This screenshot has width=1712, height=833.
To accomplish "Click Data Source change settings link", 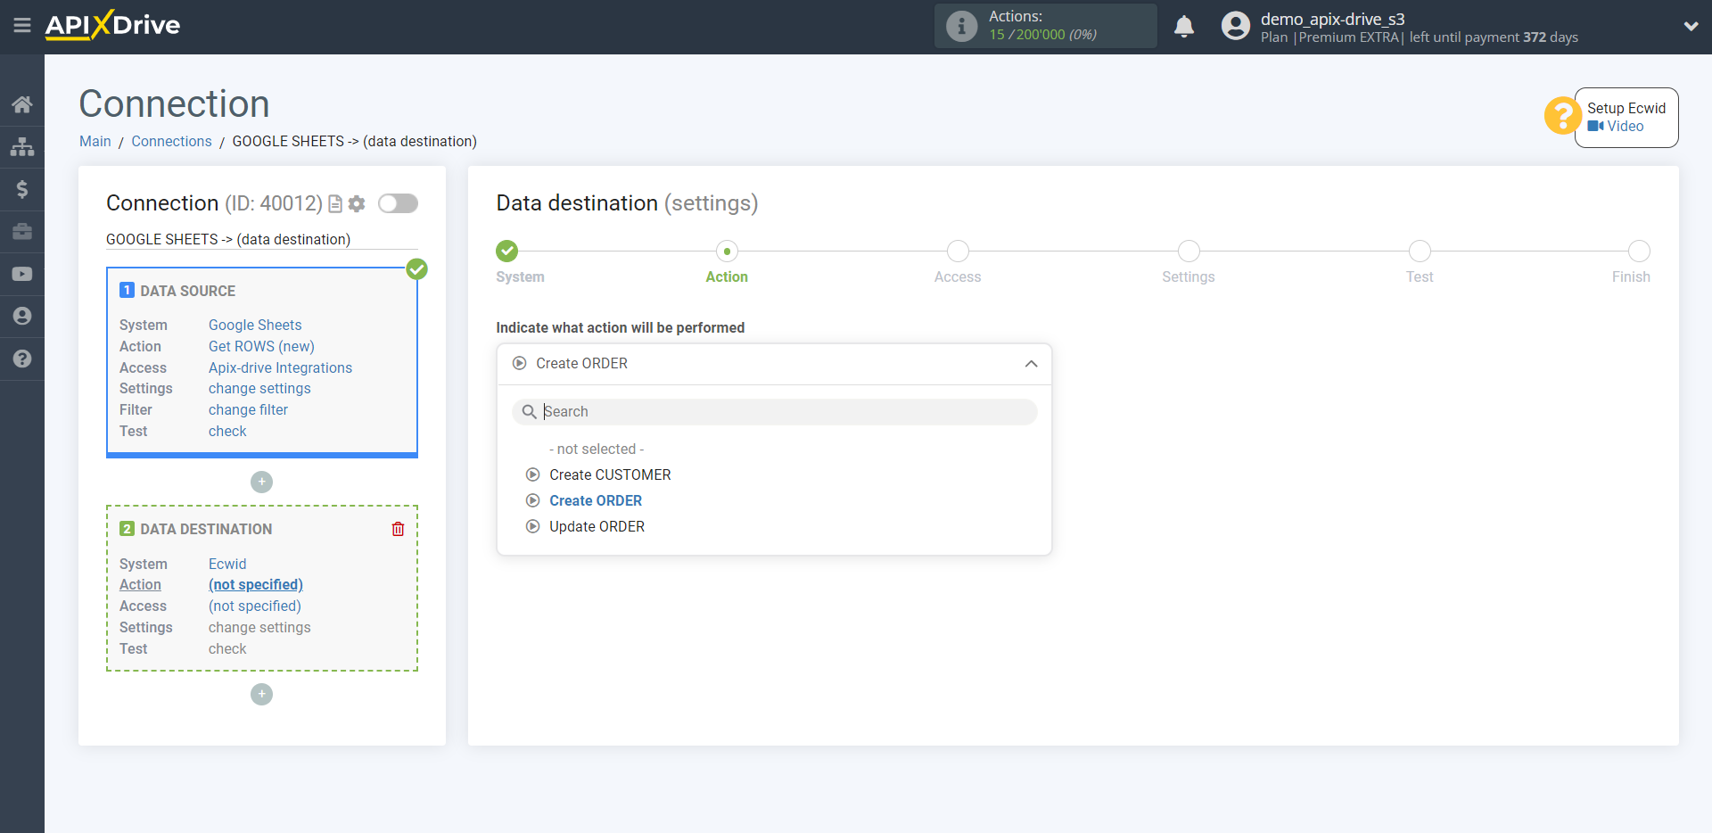I will pyautogui.click(x=259, y=388).
